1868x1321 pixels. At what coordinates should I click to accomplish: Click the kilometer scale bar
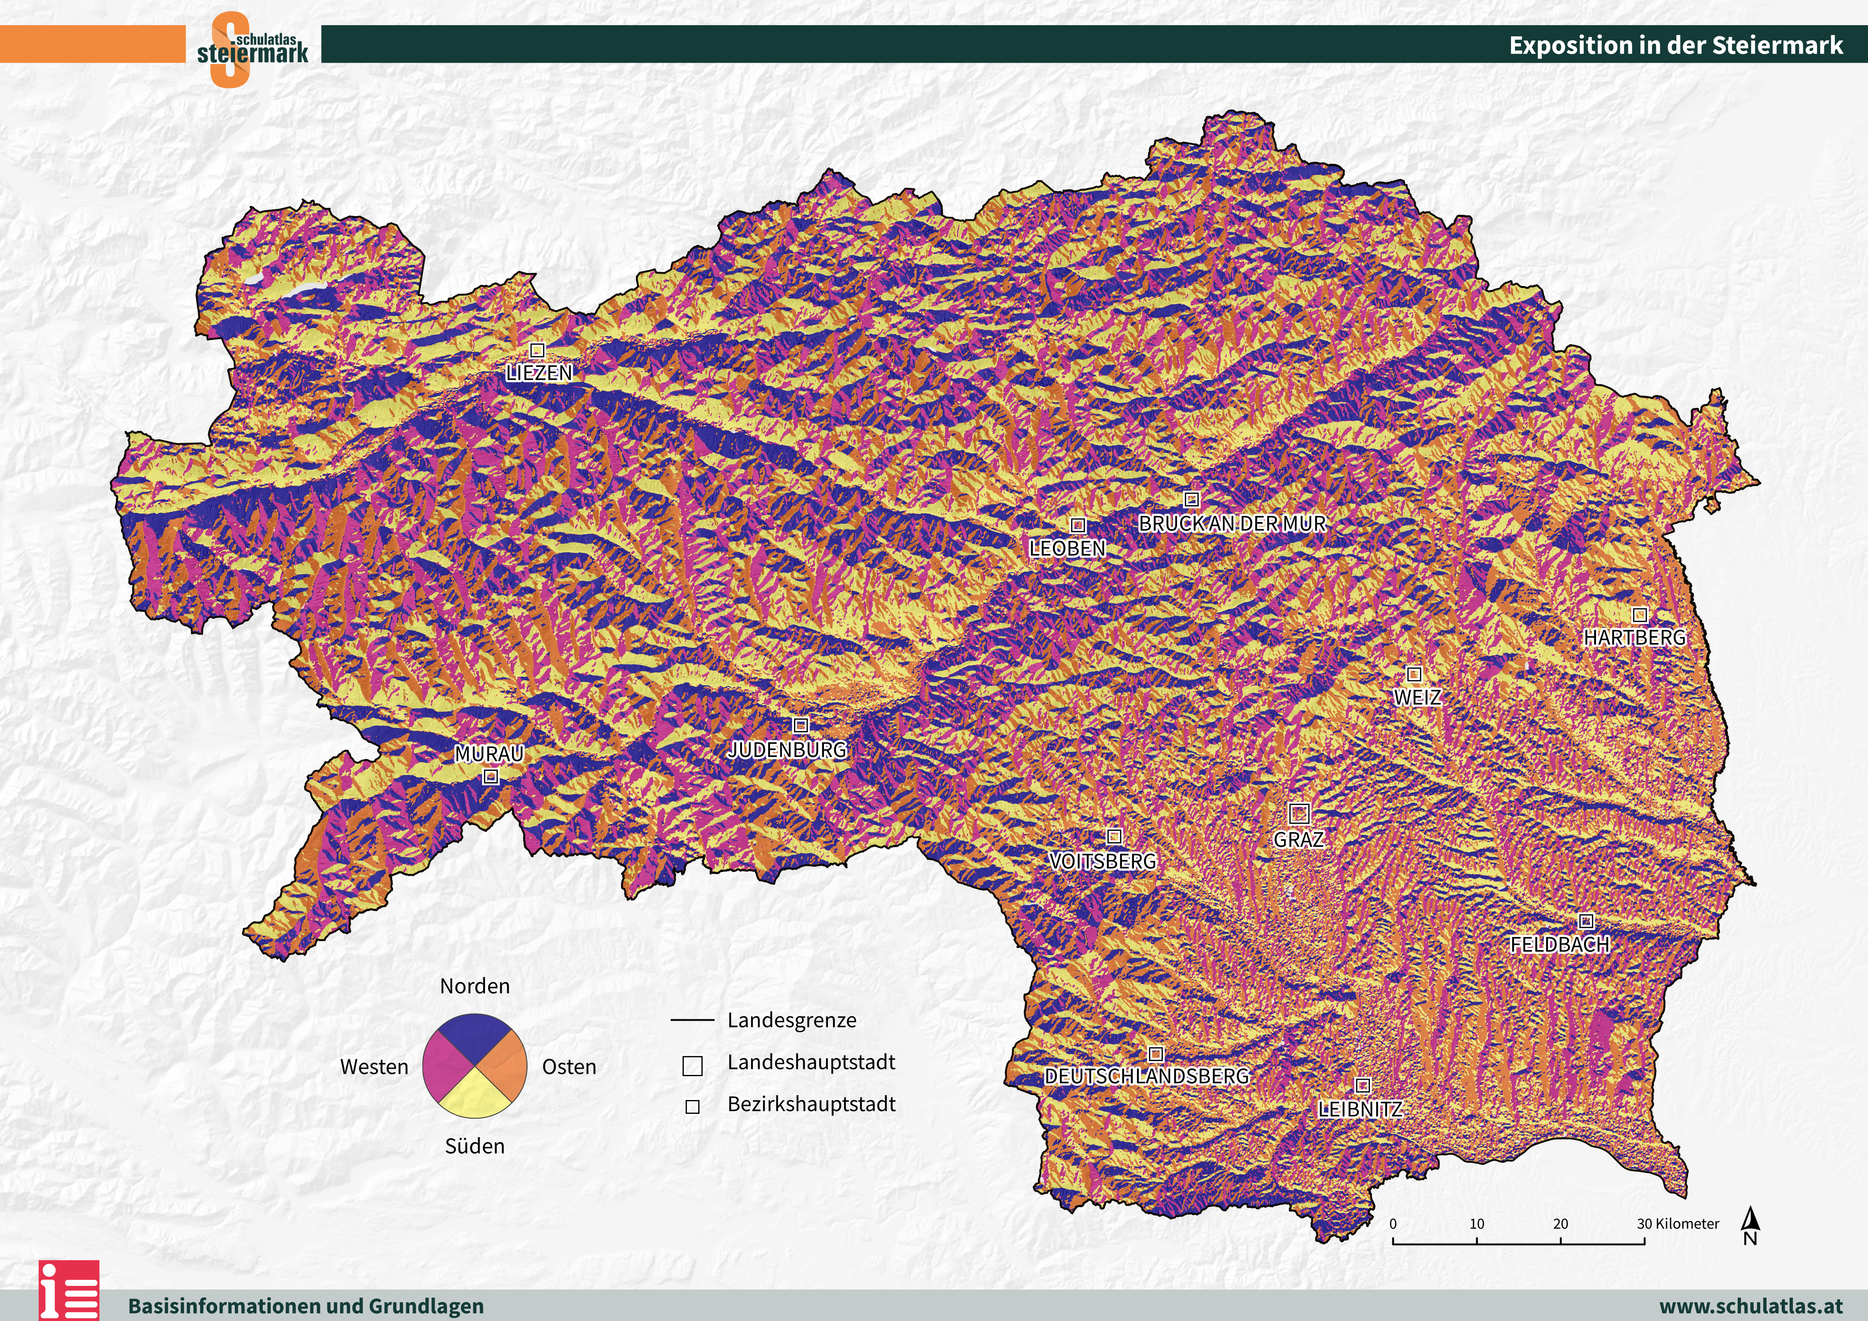1518,1241
